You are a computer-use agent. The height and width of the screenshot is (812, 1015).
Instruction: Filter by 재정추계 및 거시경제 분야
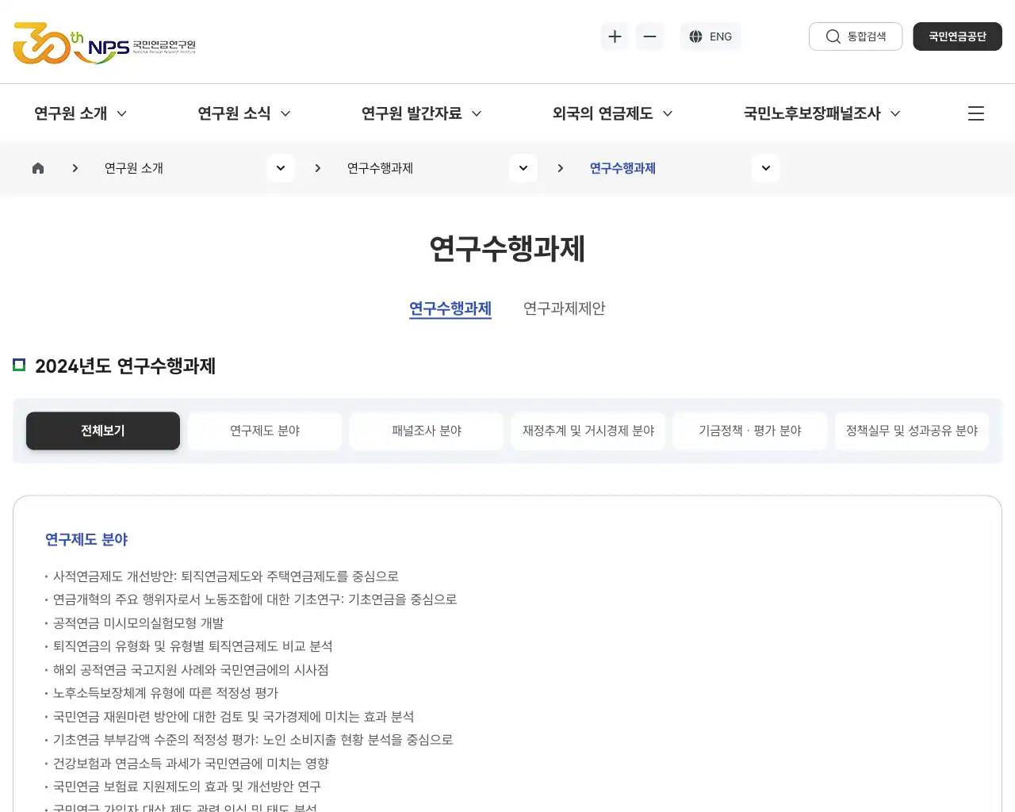[588, 431]
